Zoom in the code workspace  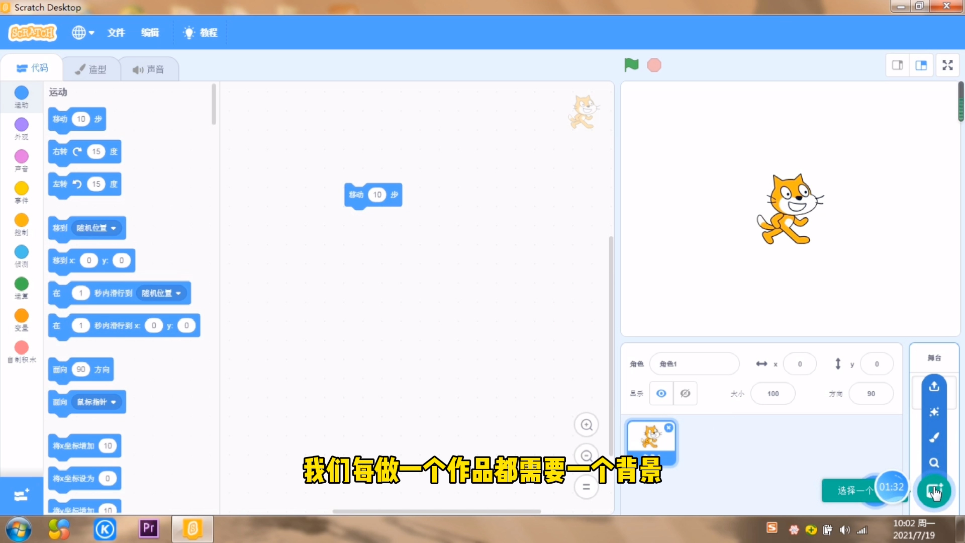point(586,425)
